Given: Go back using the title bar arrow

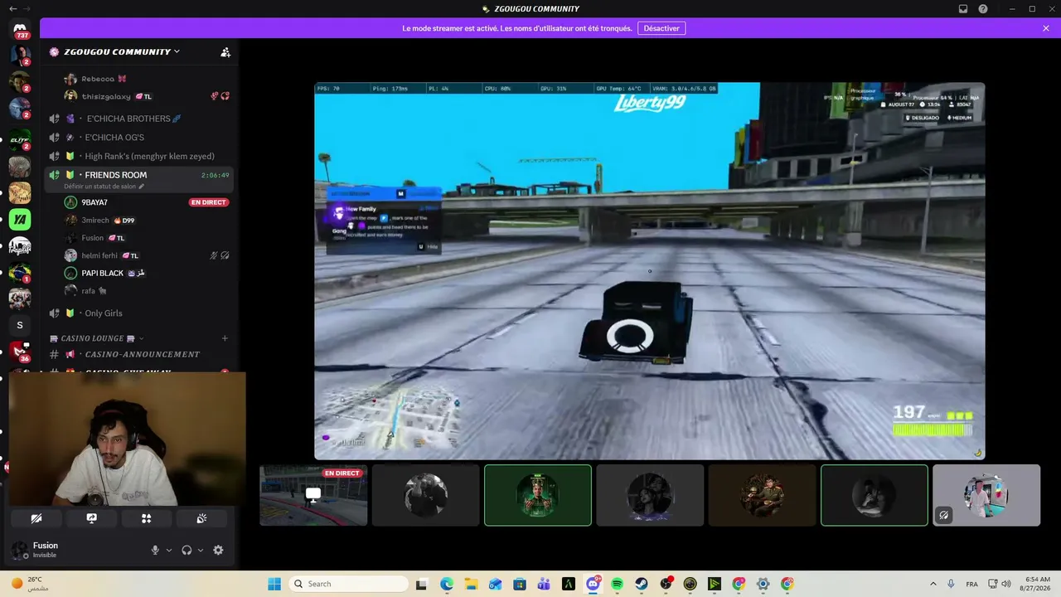Looking at the screenshot, I should (12, 8).
